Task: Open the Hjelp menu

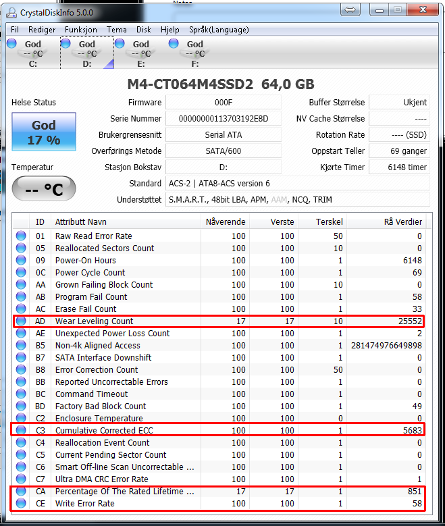Action: [169, 30]
